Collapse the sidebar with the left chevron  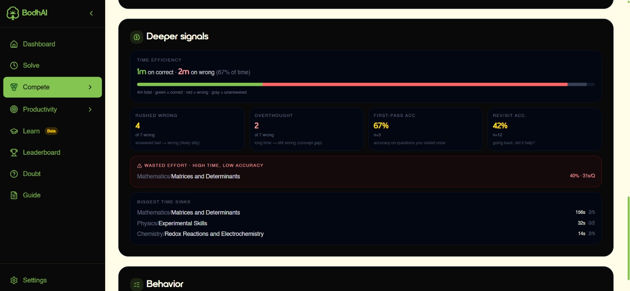(91, 13)
